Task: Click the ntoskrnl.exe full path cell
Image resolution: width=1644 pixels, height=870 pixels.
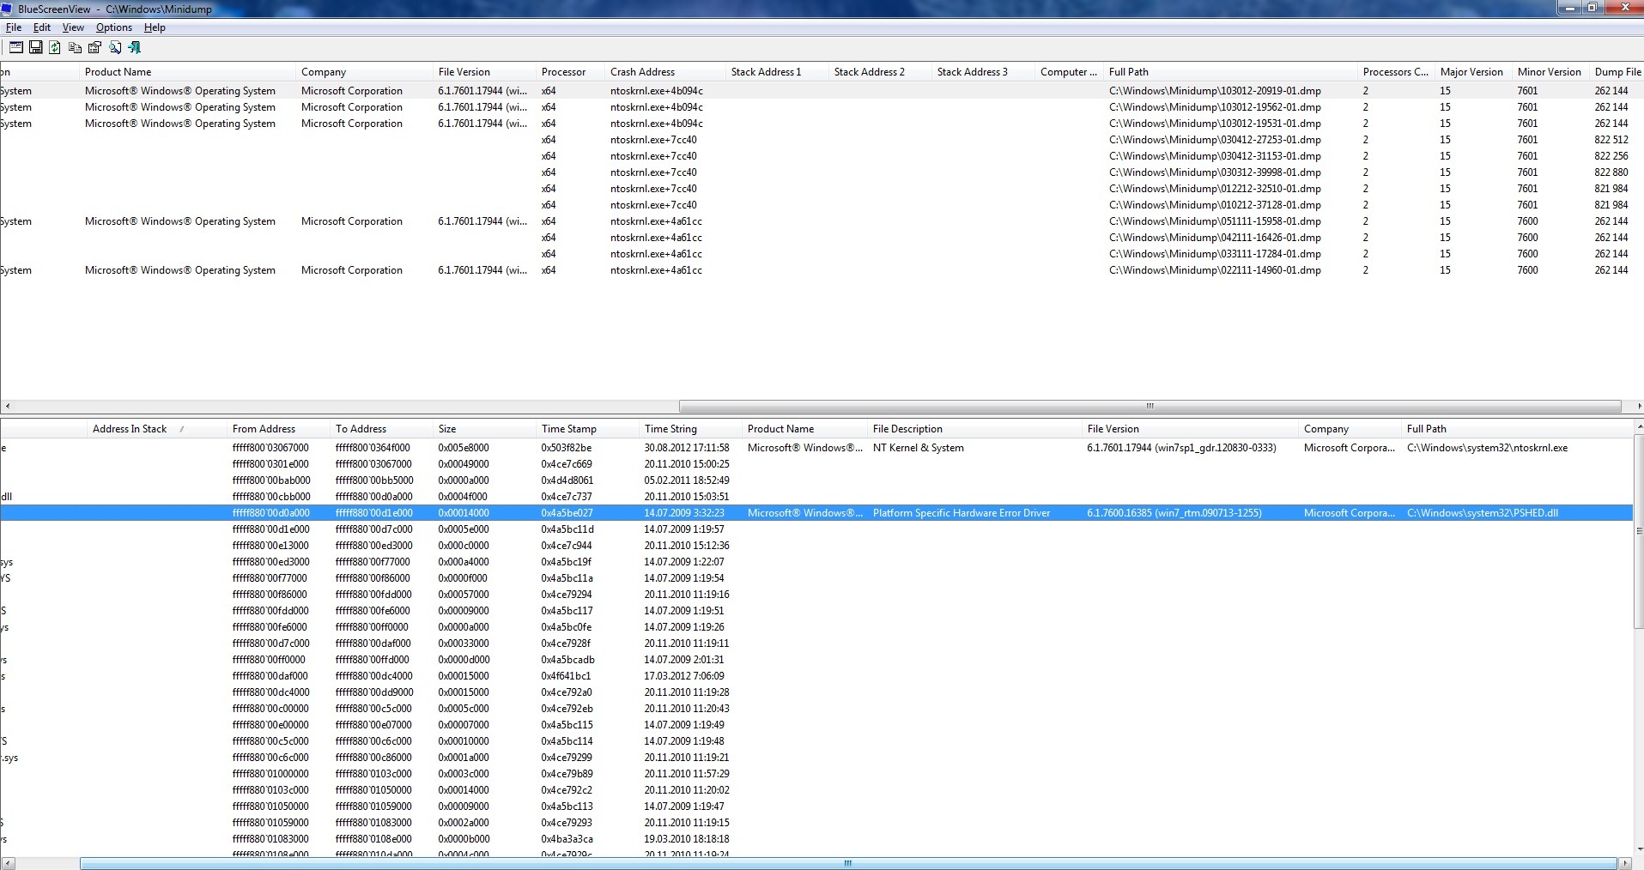Action: [1487, 448]
